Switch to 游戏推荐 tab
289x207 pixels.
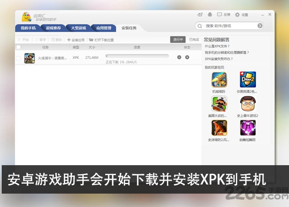coord(53,28)
